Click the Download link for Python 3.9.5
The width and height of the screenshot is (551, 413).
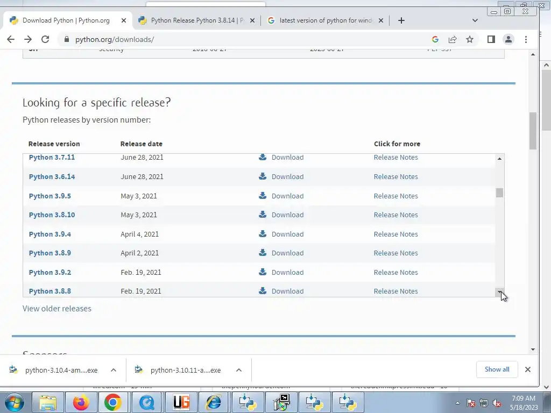(287, 196)
